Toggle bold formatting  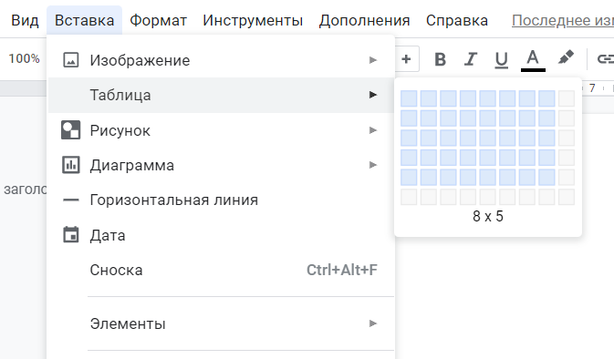click(440, 59)
